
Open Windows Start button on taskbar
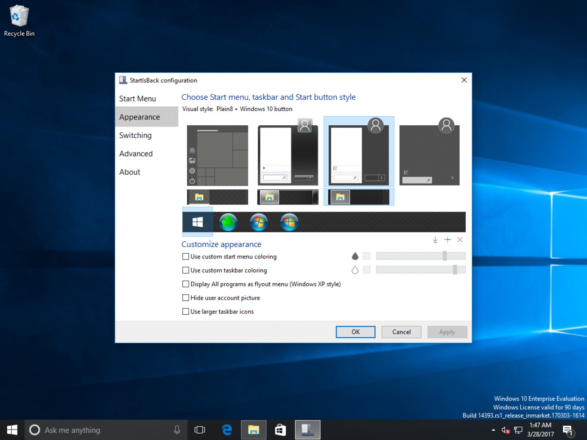tap(12, 430)
